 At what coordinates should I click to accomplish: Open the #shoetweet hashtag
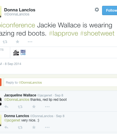(97, 33)
